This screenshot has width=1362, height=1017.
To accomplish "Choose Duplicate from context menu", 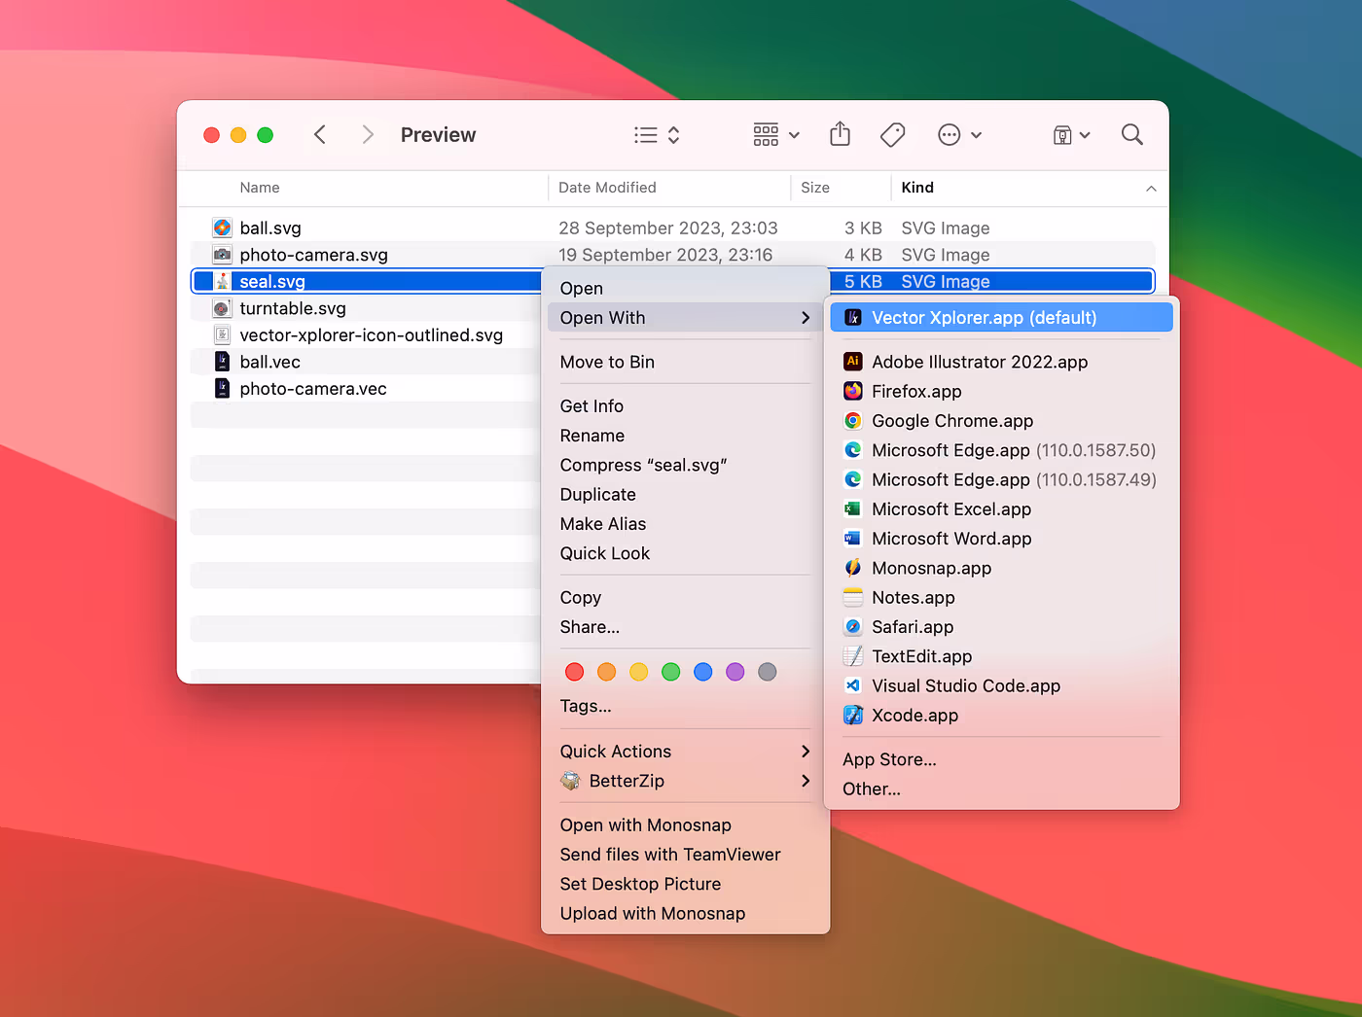I will click(x=685, y=494).
